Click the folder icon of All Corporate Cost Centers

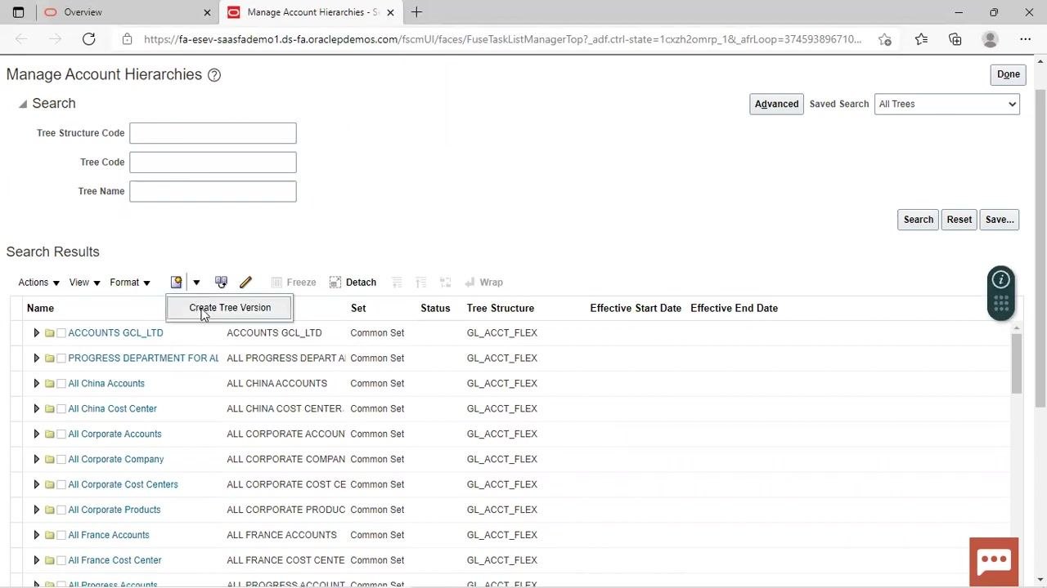tap(49, 485)
